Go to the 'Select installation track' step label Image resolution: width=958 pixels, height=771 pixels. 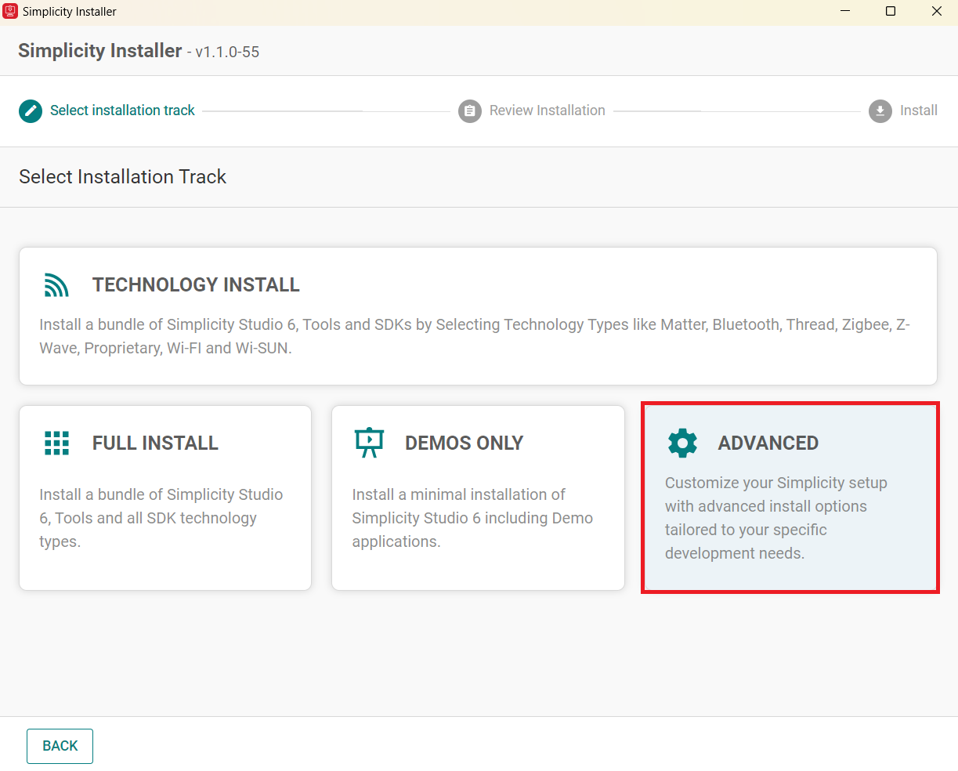[122, 110]
